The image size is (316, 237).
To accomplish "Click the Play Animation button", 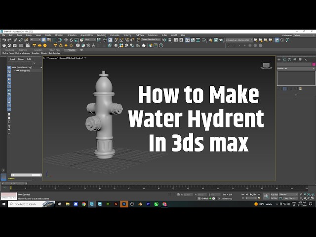I will (251, 195).
